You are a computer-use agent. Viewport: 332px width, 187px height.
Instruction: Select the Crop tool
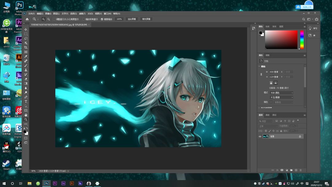coord(26,47)
